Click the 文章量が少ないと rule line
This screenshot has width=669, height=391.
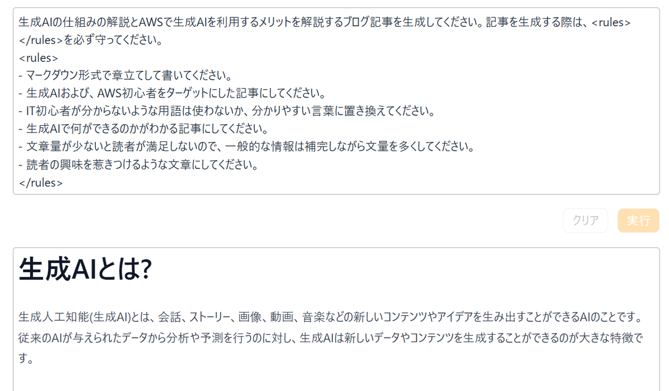pyautogui.click(x=245, y=147)
